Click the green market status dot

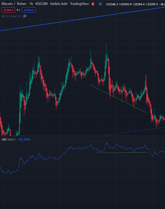click(100, 4)
